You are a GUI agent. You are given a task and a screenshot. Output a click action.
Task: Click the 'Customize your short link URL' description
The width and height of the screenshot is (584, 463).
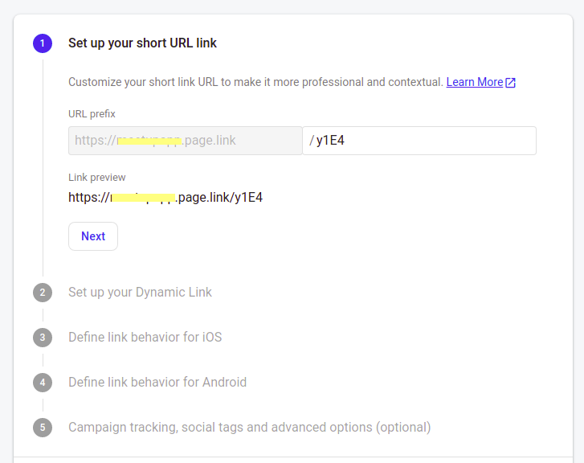255,82
